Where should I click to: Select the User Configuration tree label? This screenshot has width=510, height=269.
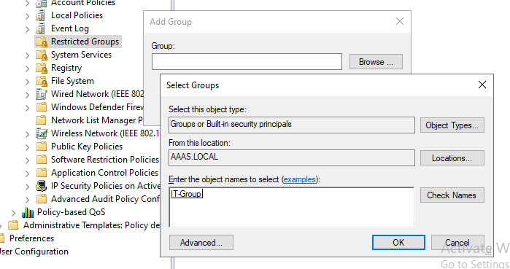34,252
